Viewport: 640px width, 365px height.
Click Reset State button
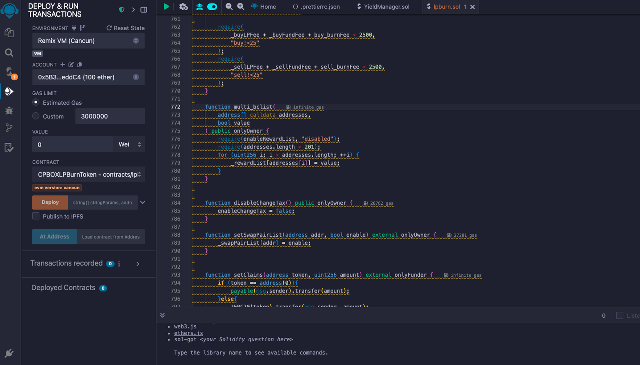point(125,28)
